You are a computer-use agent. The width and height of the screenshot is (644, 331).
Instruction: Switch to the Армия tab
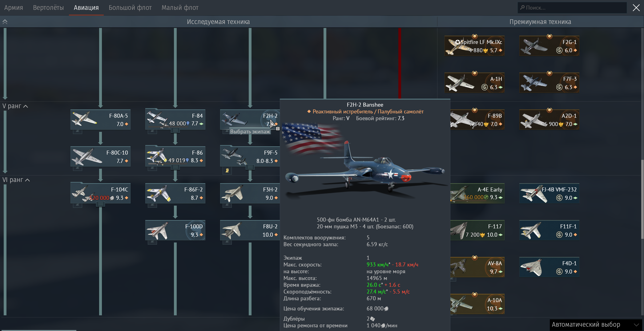coord(14,8)
